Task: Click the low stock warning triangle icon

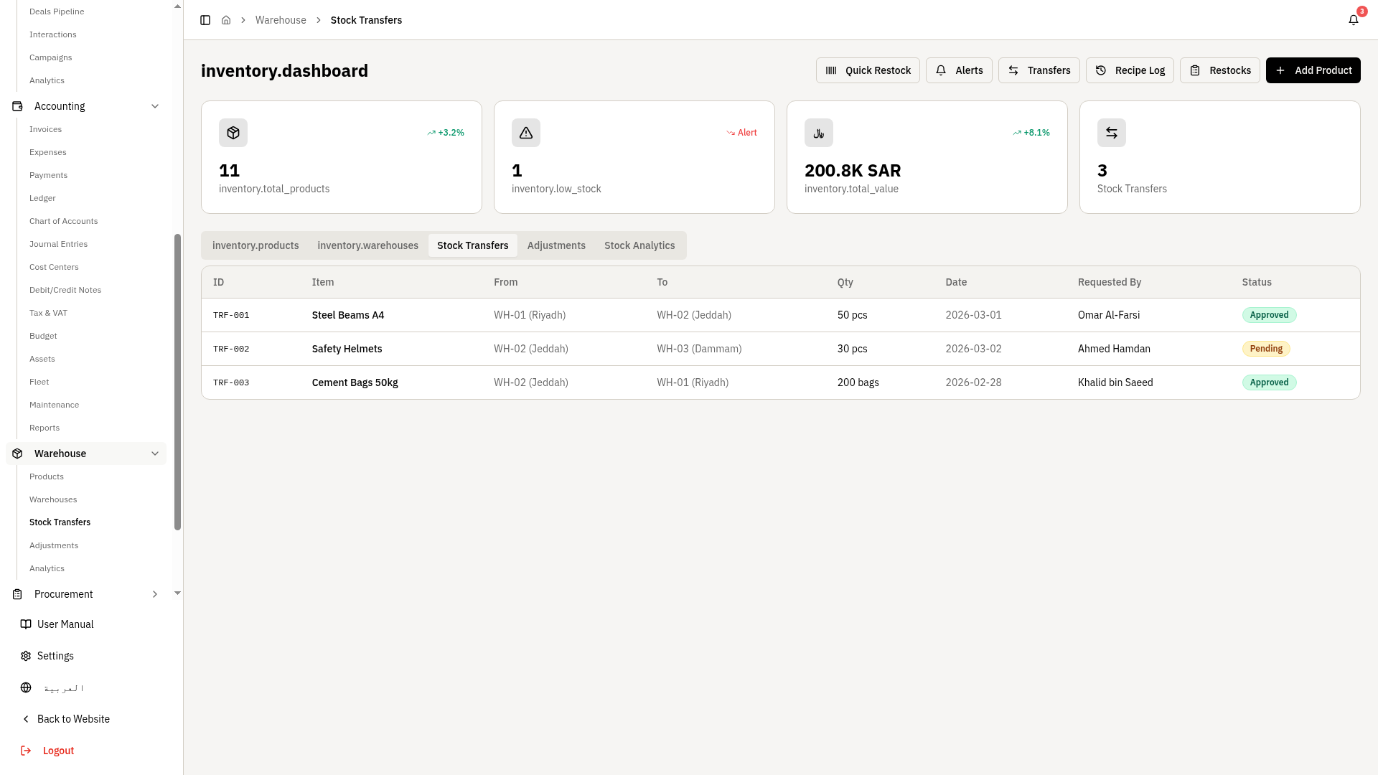Action: click(x=526, y=133)
